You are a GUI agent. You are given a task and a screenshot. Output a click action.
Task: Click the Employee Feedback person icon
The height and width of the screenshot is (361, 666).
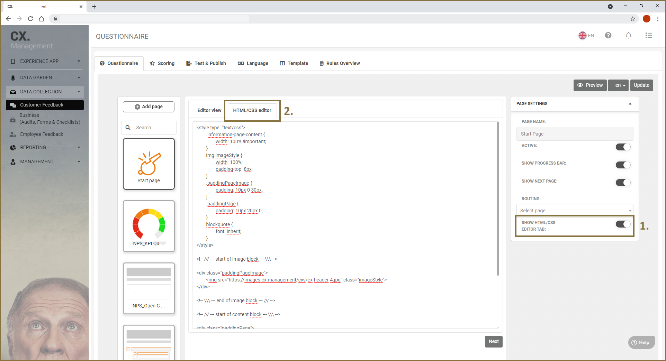coord(13,134)
